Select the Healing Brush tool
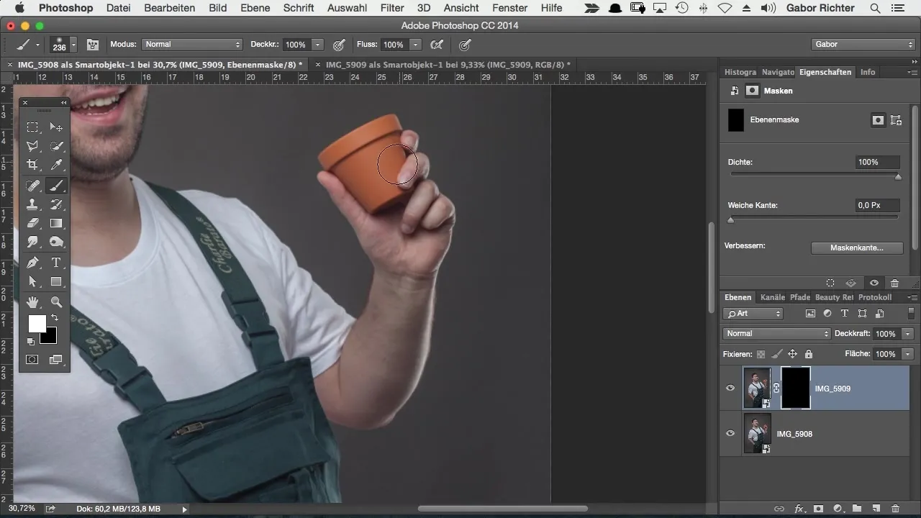 pos(33,186)
